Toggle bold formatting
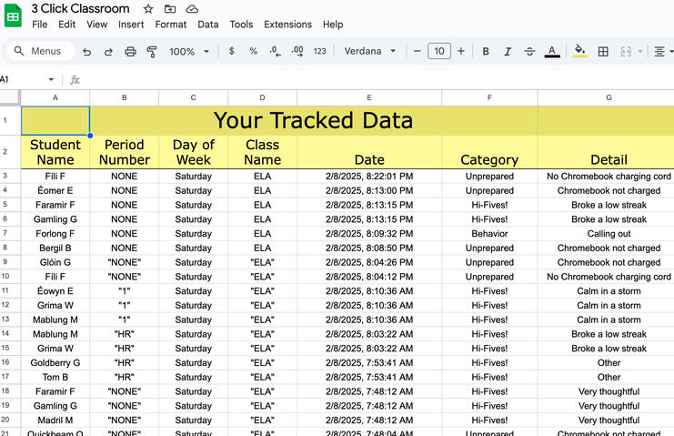The height and width of the screenshot is (436, 674). coord(486,52)
